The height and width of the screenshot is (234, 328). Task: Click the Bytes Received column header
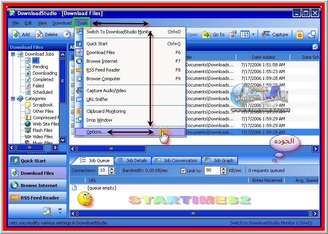tap(267, 180)
